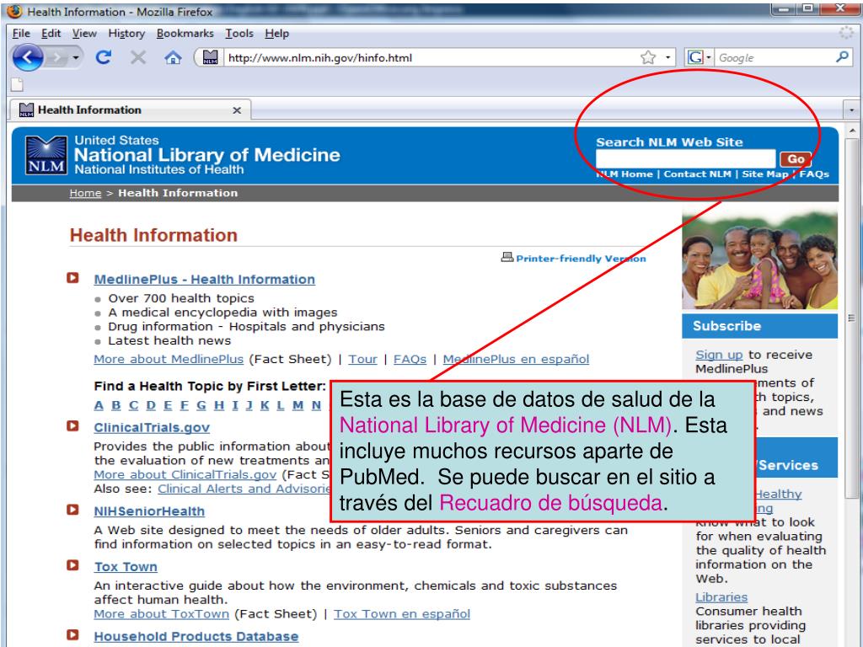
Task: Click the NLM site identity icon in address bar
Action: 210,57
